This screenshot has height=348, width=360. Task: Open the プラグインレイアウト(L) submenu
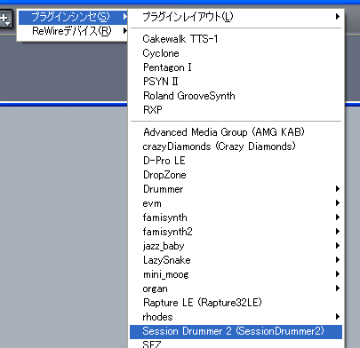[236, 17]
